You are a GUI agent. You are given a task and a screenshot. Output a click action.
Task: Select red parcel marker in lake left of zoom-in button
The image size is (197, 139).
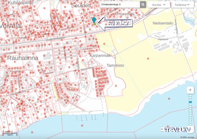(169, 98)
